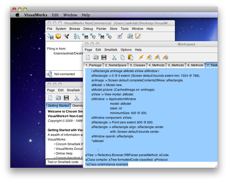Click Save floppy icon in Getting Started window

pyautogui.click(x=66, y=98)
